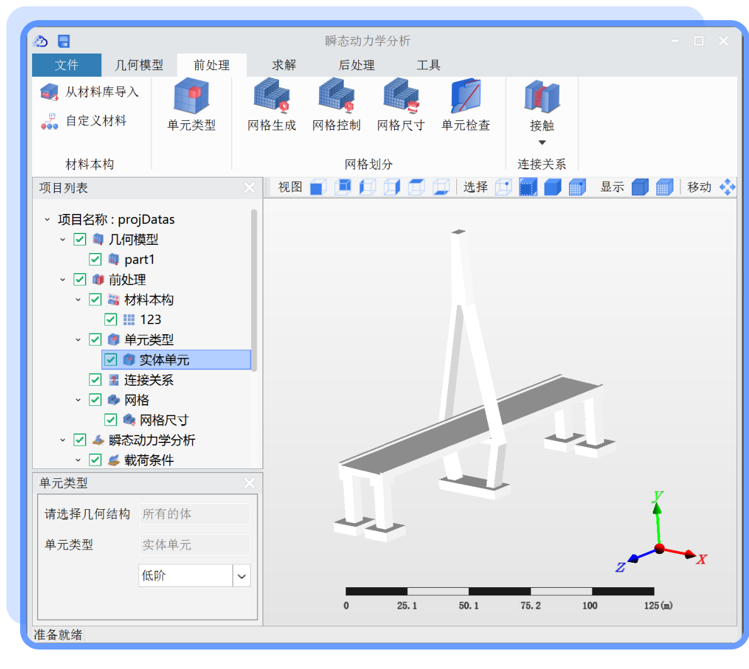Select the 网格尺寸 tree item label

click(x=164, y=420)
